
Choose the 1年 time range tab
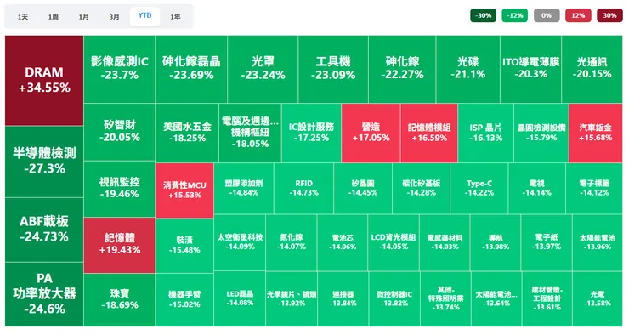click(175, 17)
